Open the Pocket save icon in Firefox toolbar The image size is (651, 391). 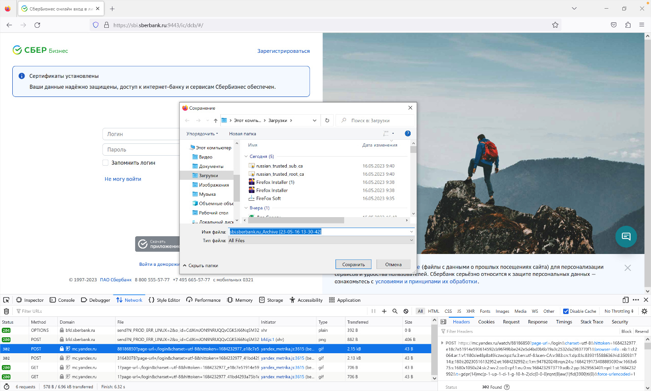tap(614, 25)
